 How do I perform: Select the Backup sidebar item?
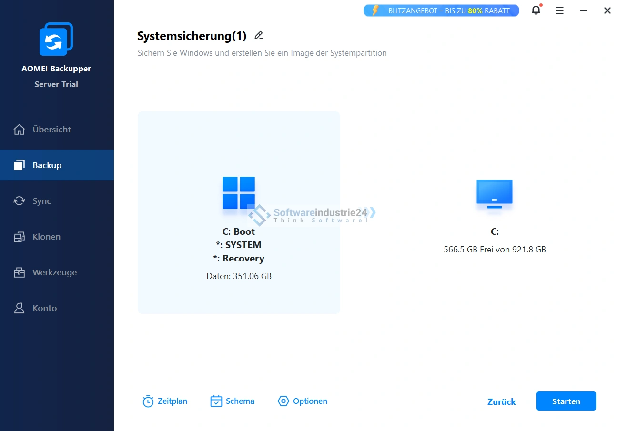(x=47, y=165)
